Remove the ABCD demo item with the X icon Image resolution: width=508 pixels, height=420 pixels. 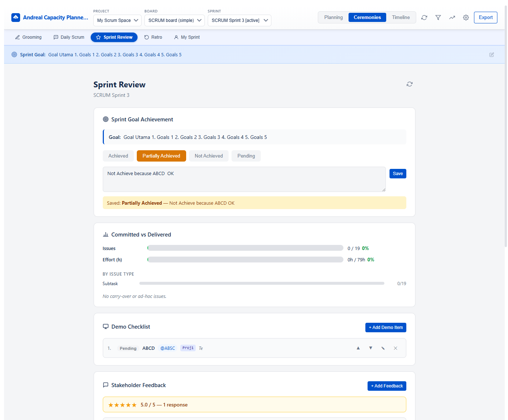pos(395,348)
